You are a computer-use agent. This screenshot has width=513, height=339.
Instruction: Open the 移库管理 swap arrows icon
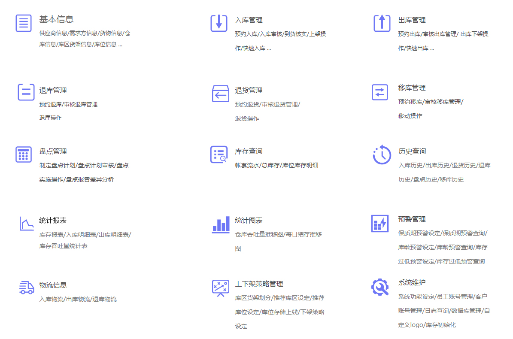tap(379, 92)
